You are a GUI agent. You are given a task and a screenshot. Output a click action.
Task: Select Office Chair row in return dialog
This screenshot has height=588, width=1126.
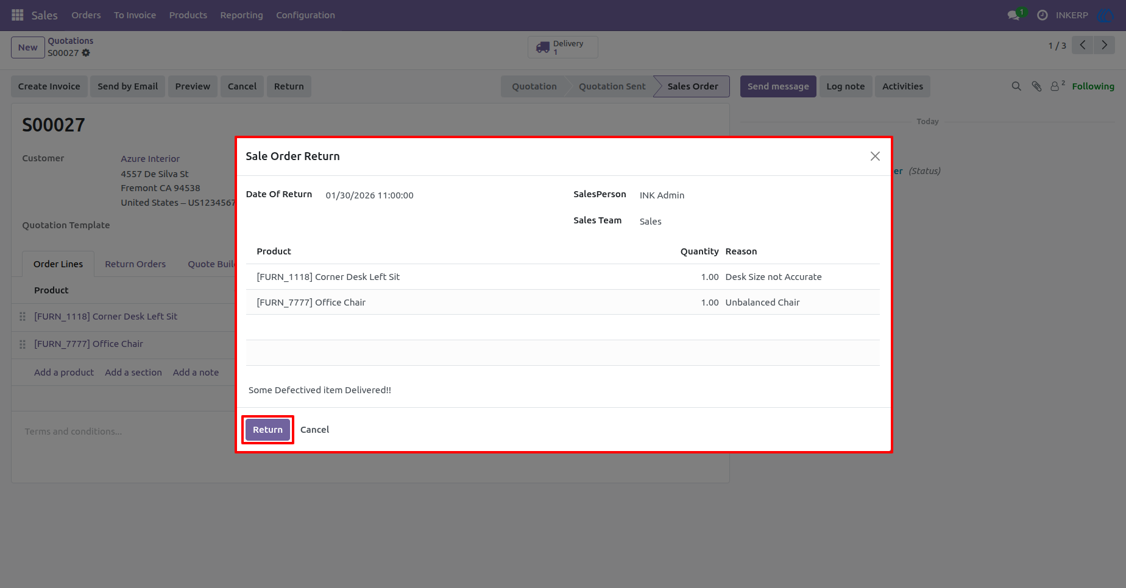click(x=562, y=303)
